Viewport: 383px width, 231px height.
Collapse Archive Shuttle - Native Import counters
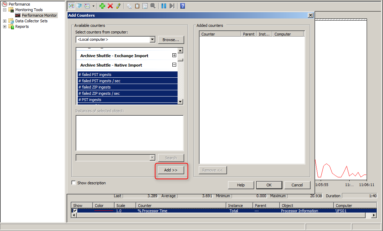174,65
